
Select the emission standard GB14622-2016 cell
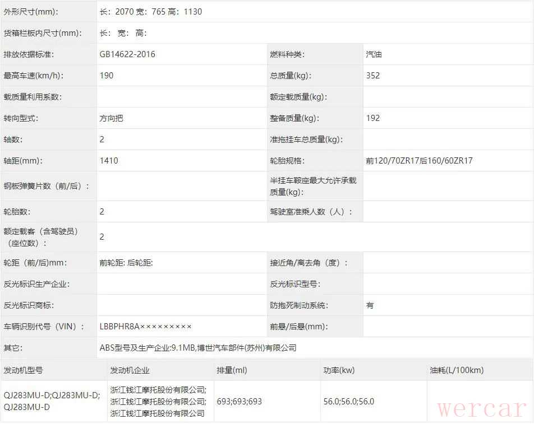[127, 54]
